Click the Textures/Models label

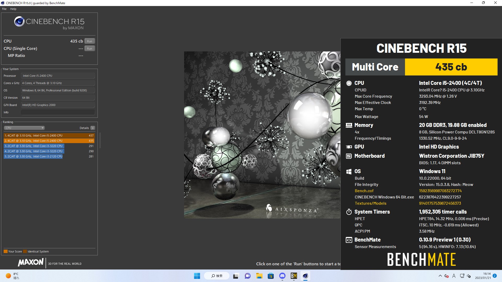tap(370, 203)
